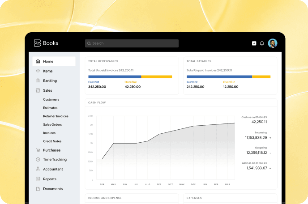Click blue Current bar in Total Receivables

tap(115, 77)
